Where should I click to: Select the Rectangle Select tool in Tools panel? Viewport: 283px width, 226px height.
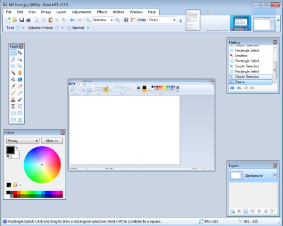(13, 53)
